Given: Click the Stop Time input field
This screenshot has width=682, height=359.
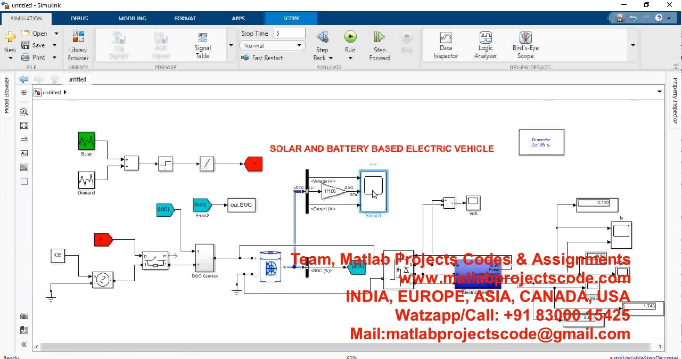Looking at the screenshot, I should [x=289, y=33].
